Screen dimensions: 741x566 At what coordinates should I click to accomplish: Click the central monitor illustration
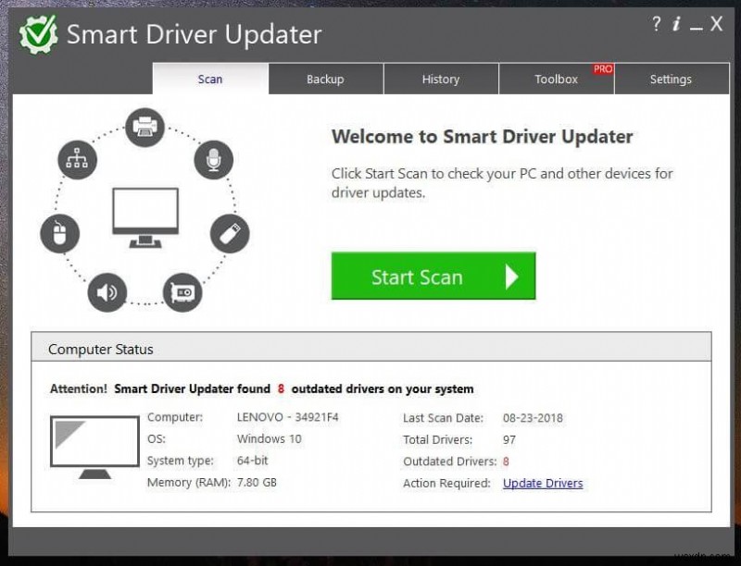coord(145,217)
